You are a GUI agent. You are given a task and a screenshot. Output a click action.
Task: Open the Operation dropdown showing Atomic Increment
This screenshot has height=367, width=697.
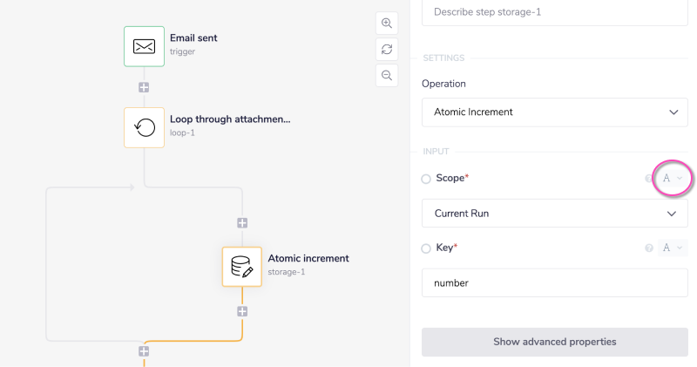point(554,112)
